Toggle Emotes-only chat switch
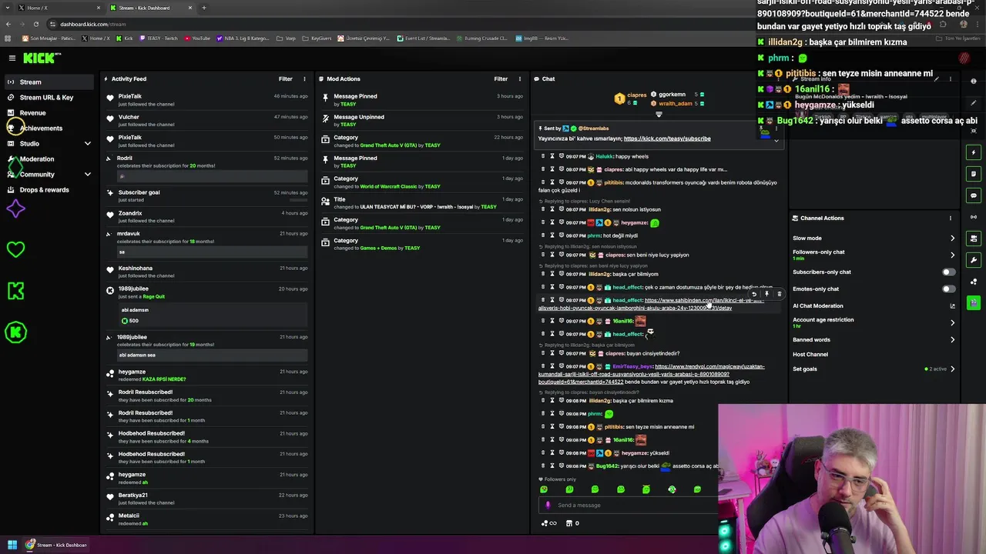Viewport: 986px width, 554px height. pos(949,289)
